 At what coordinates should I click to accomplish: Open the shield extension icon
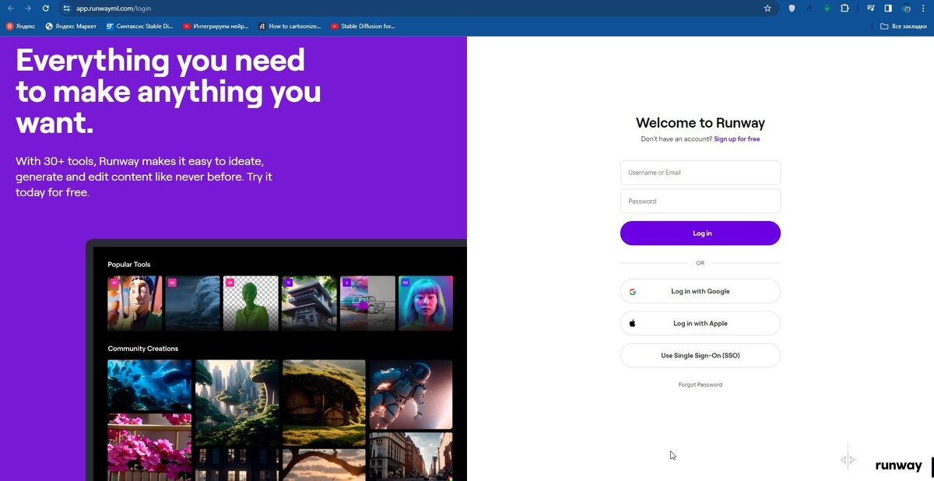[792, 8]
